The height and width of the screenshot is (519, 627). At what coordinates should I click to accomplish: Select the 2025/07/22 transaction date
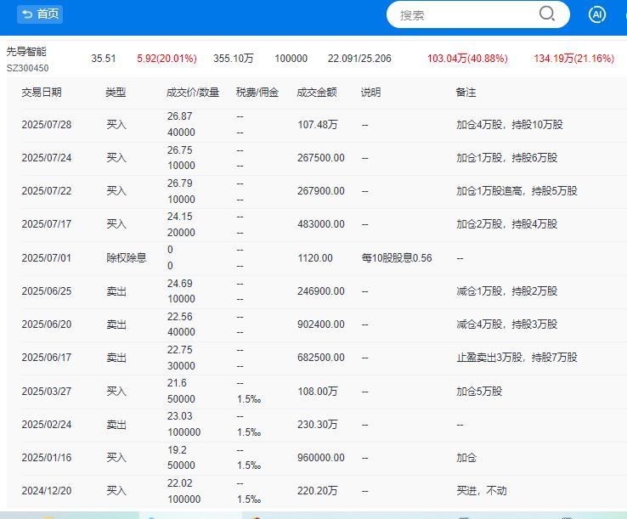47,191
